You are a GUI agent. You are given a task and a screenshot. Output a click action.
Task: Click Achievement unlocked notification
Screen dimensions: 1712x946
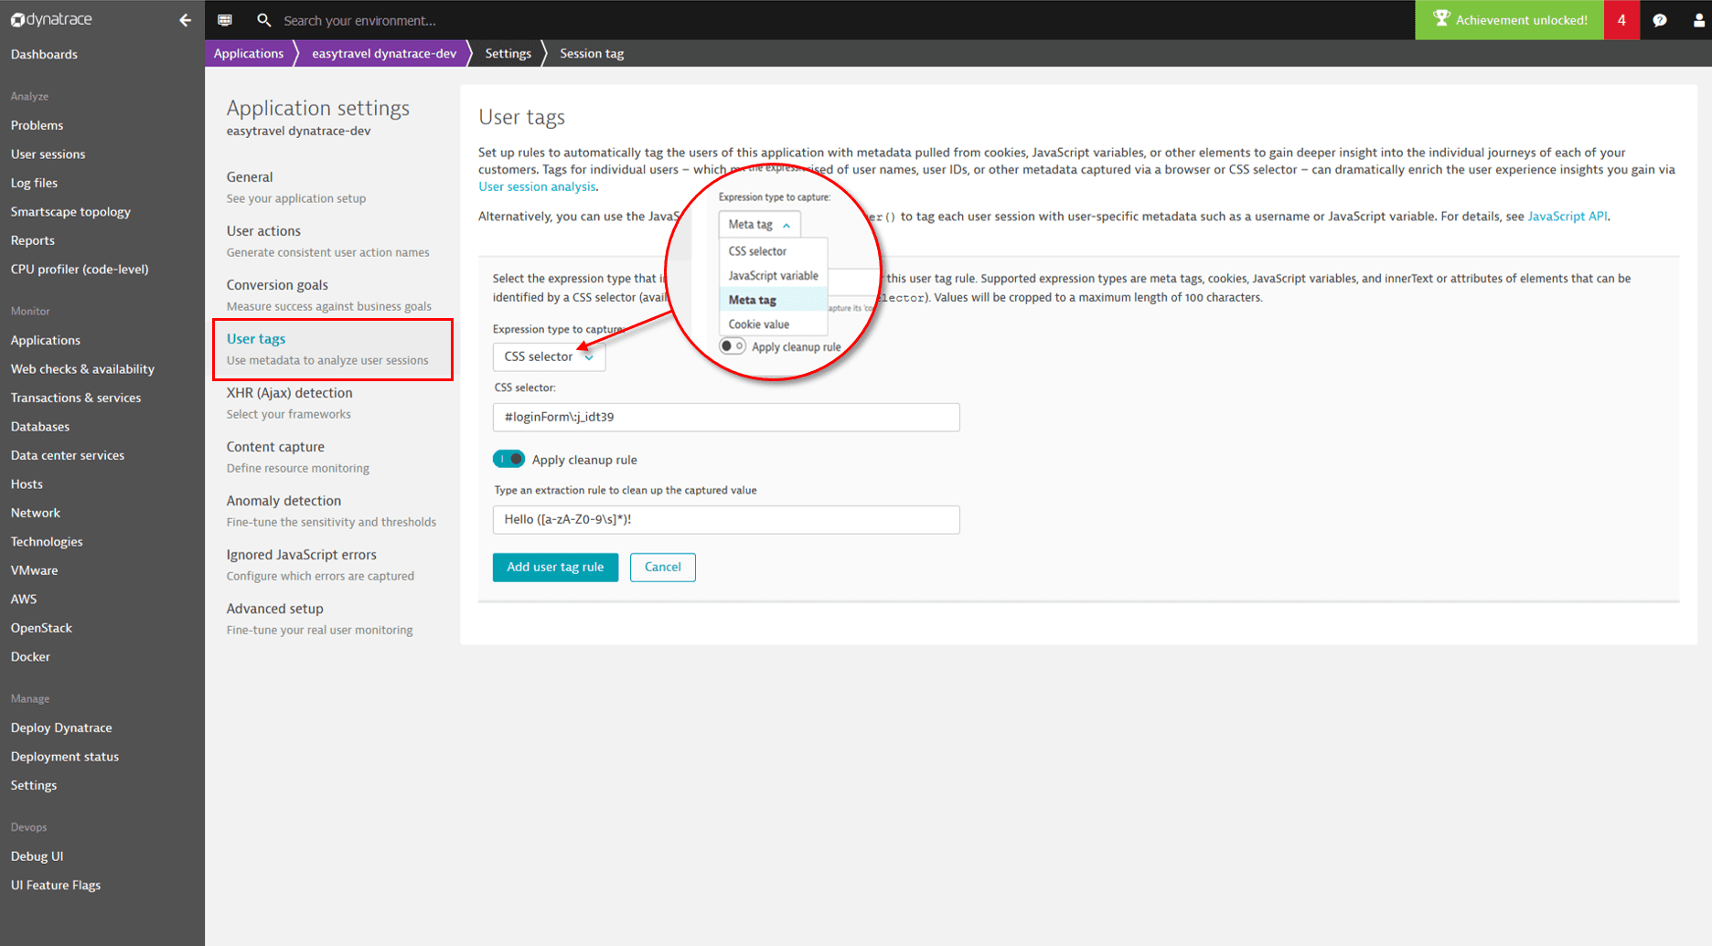tap(1510, 19)
